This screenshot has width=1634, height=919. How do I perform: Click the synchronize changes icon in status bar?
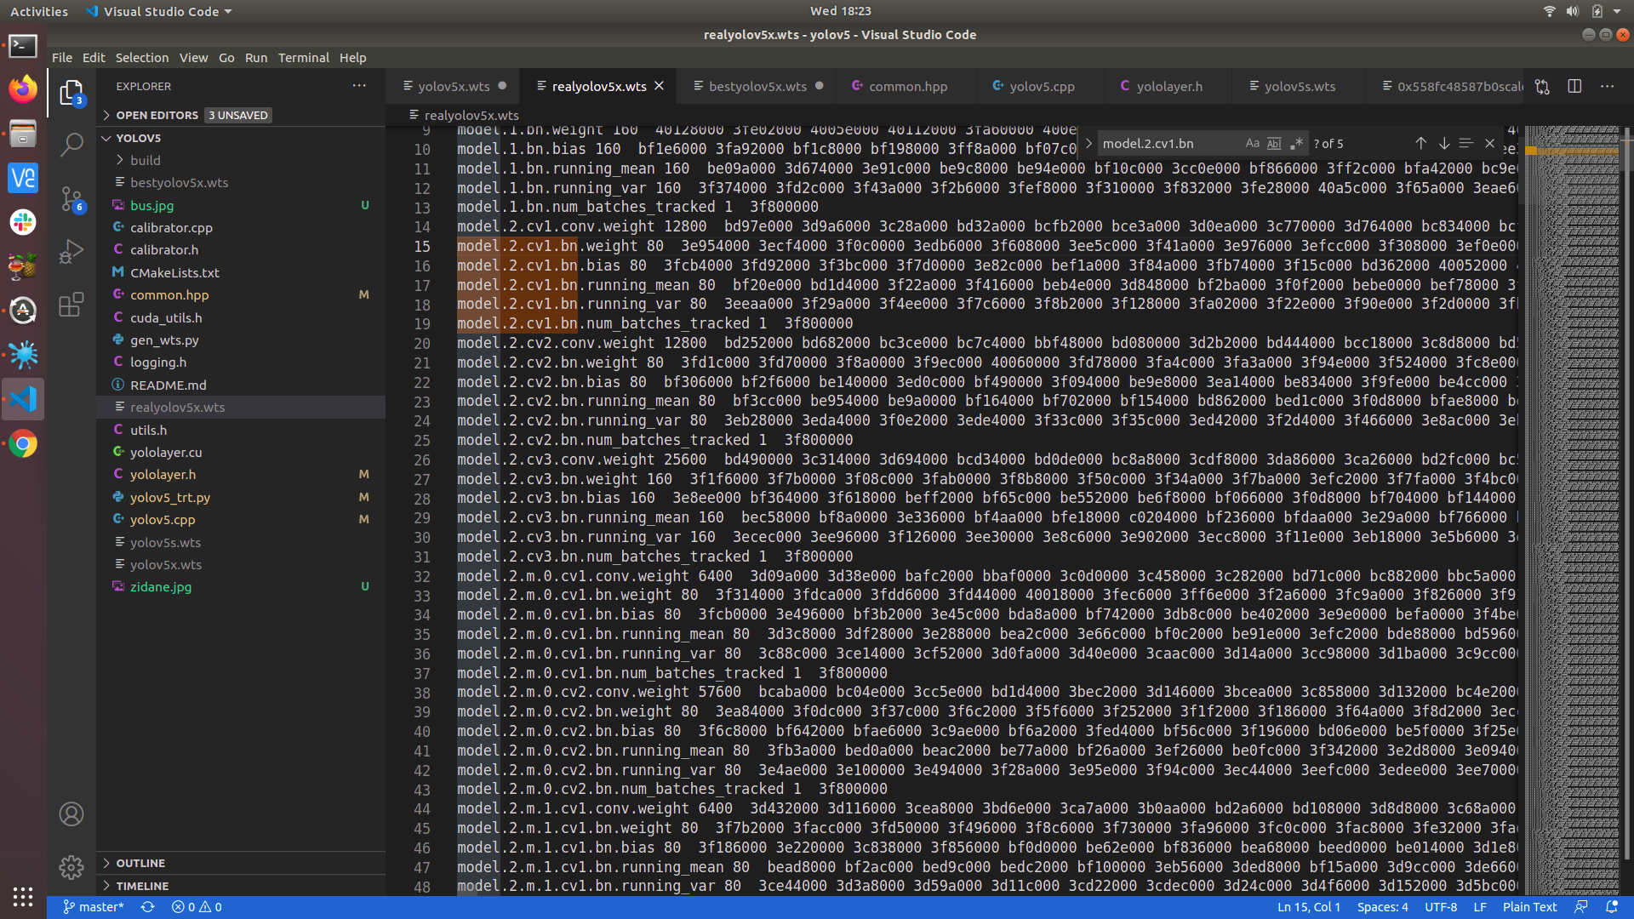coord(147,907)
